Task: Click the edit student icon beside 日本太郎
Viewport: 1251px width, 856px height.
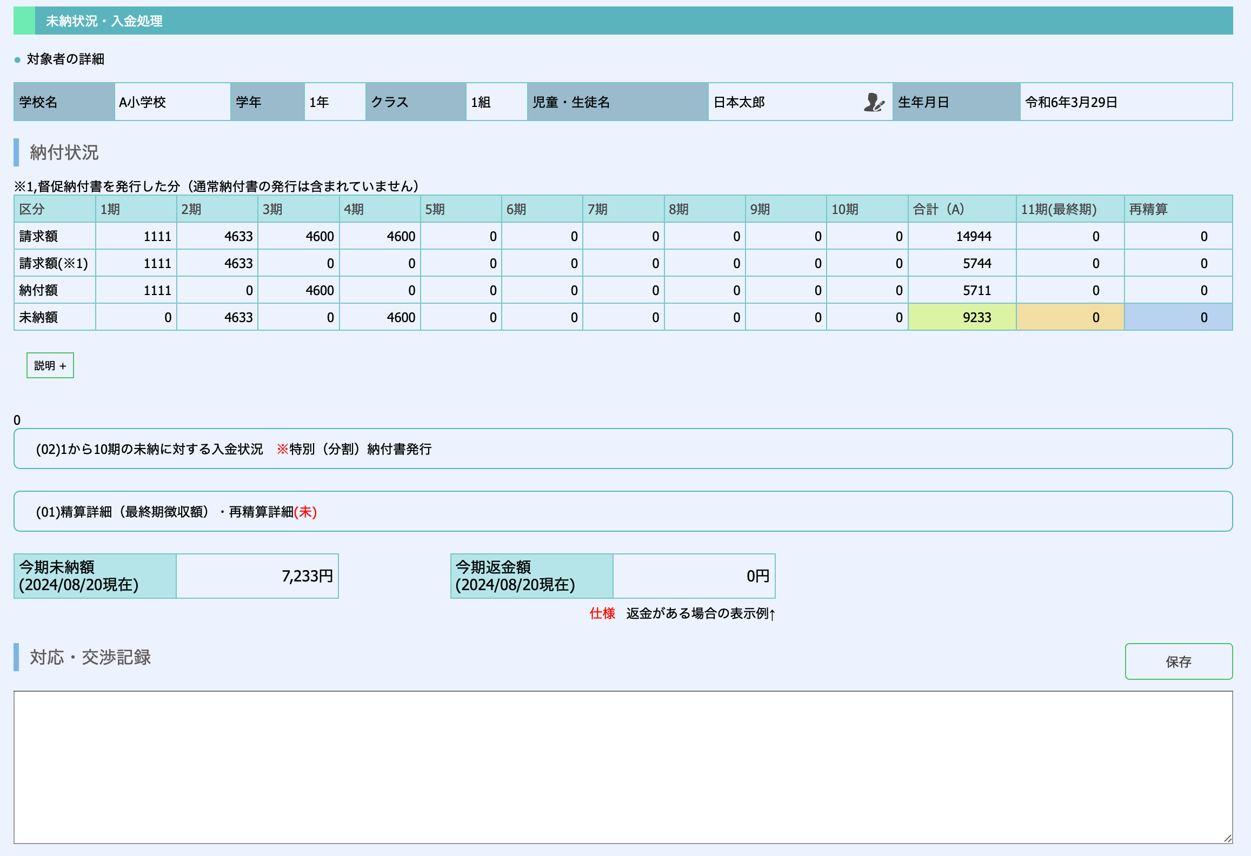Action: click(873, 102)
